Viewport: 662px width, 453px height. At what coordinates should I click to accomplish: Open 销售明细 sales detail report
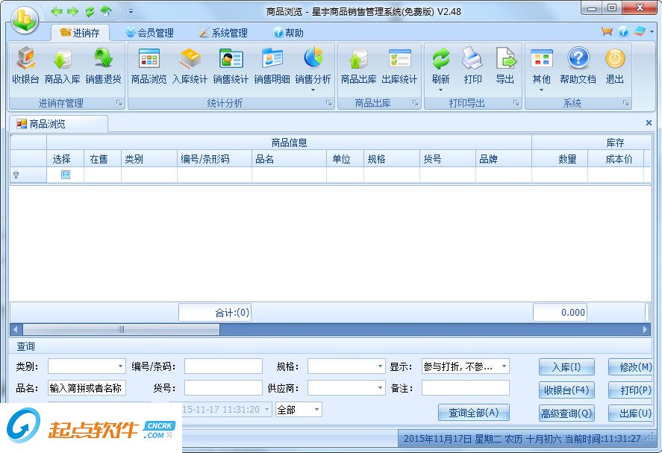click(x=273, y=67)
